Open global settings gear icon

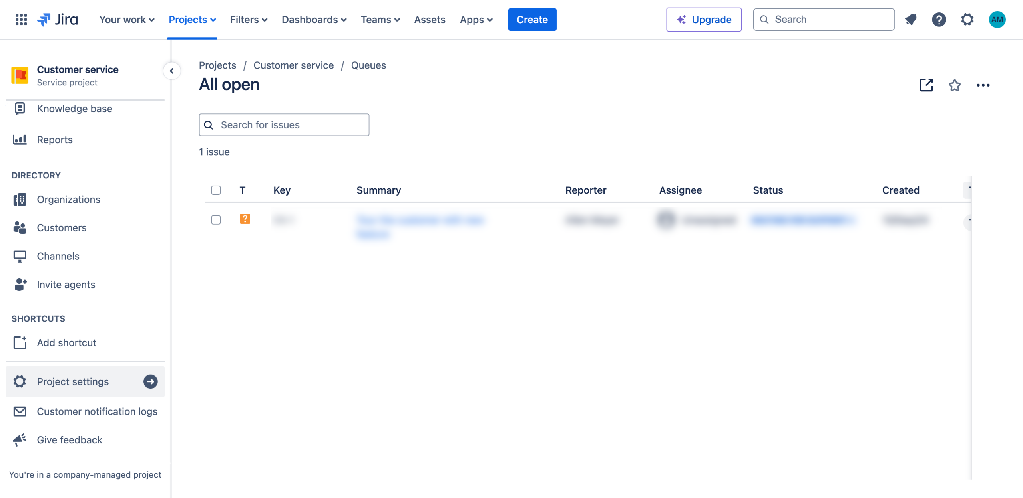[x=967, y=19]
